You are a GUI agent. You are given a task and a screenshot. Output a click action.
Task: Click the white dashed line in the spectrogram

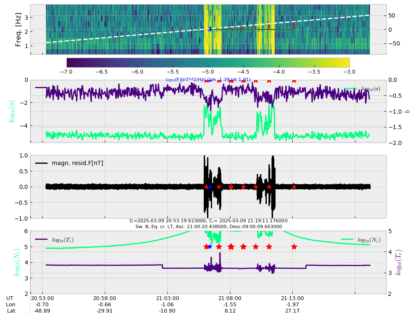tap(208, 29)
